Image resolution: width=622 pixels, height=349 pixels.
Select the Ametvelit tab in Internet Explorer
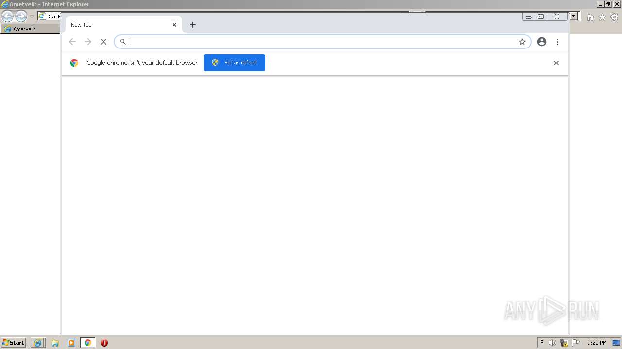(x=30, y=29)
